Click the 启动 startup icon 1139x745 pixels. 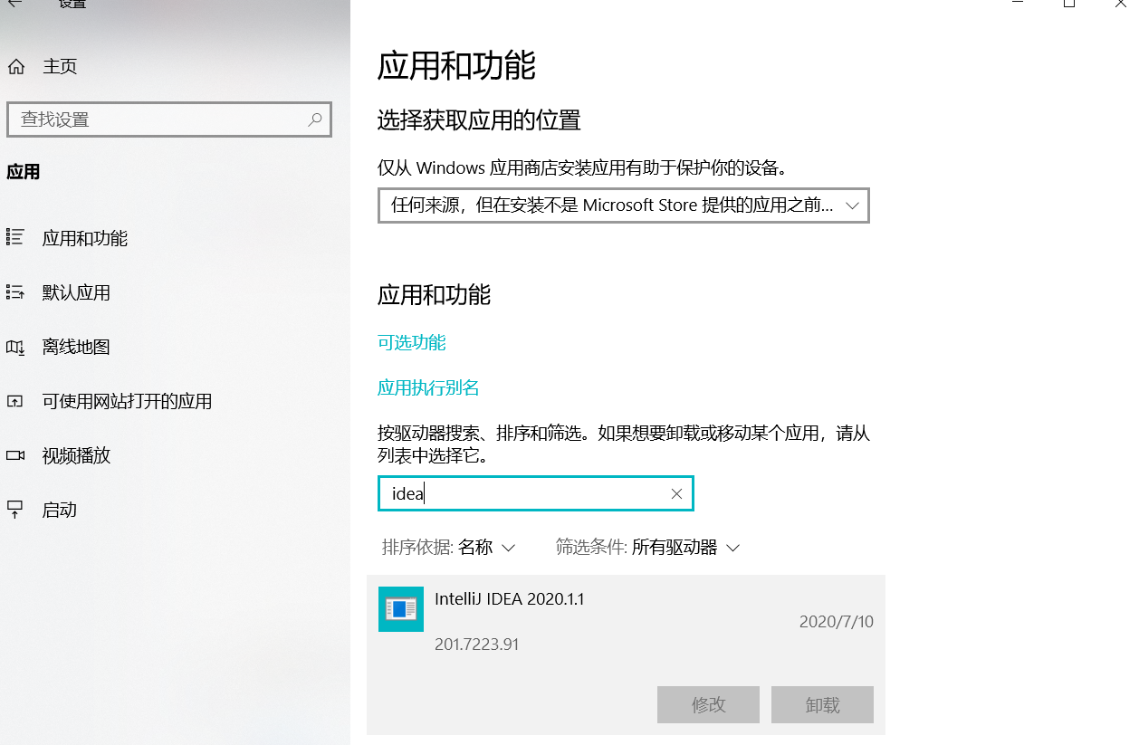pos(14,510)
